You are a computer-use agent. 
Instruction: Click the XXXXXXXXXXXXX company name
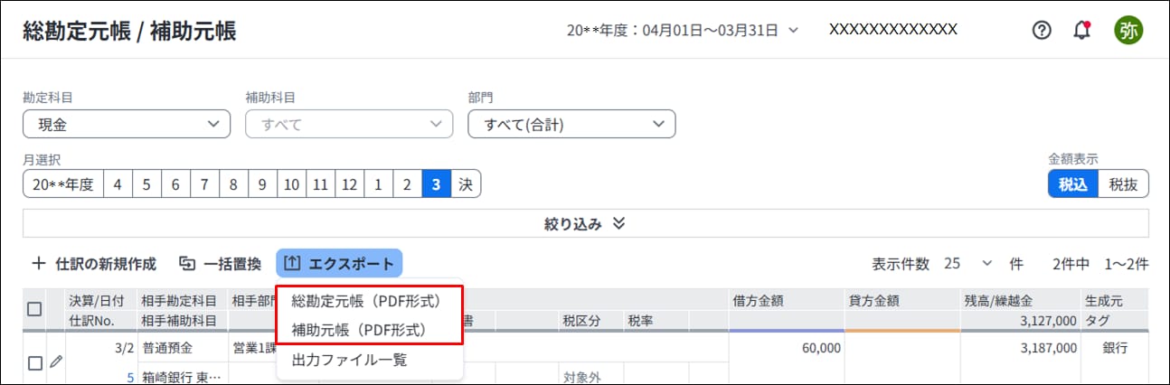pos(893,29)
